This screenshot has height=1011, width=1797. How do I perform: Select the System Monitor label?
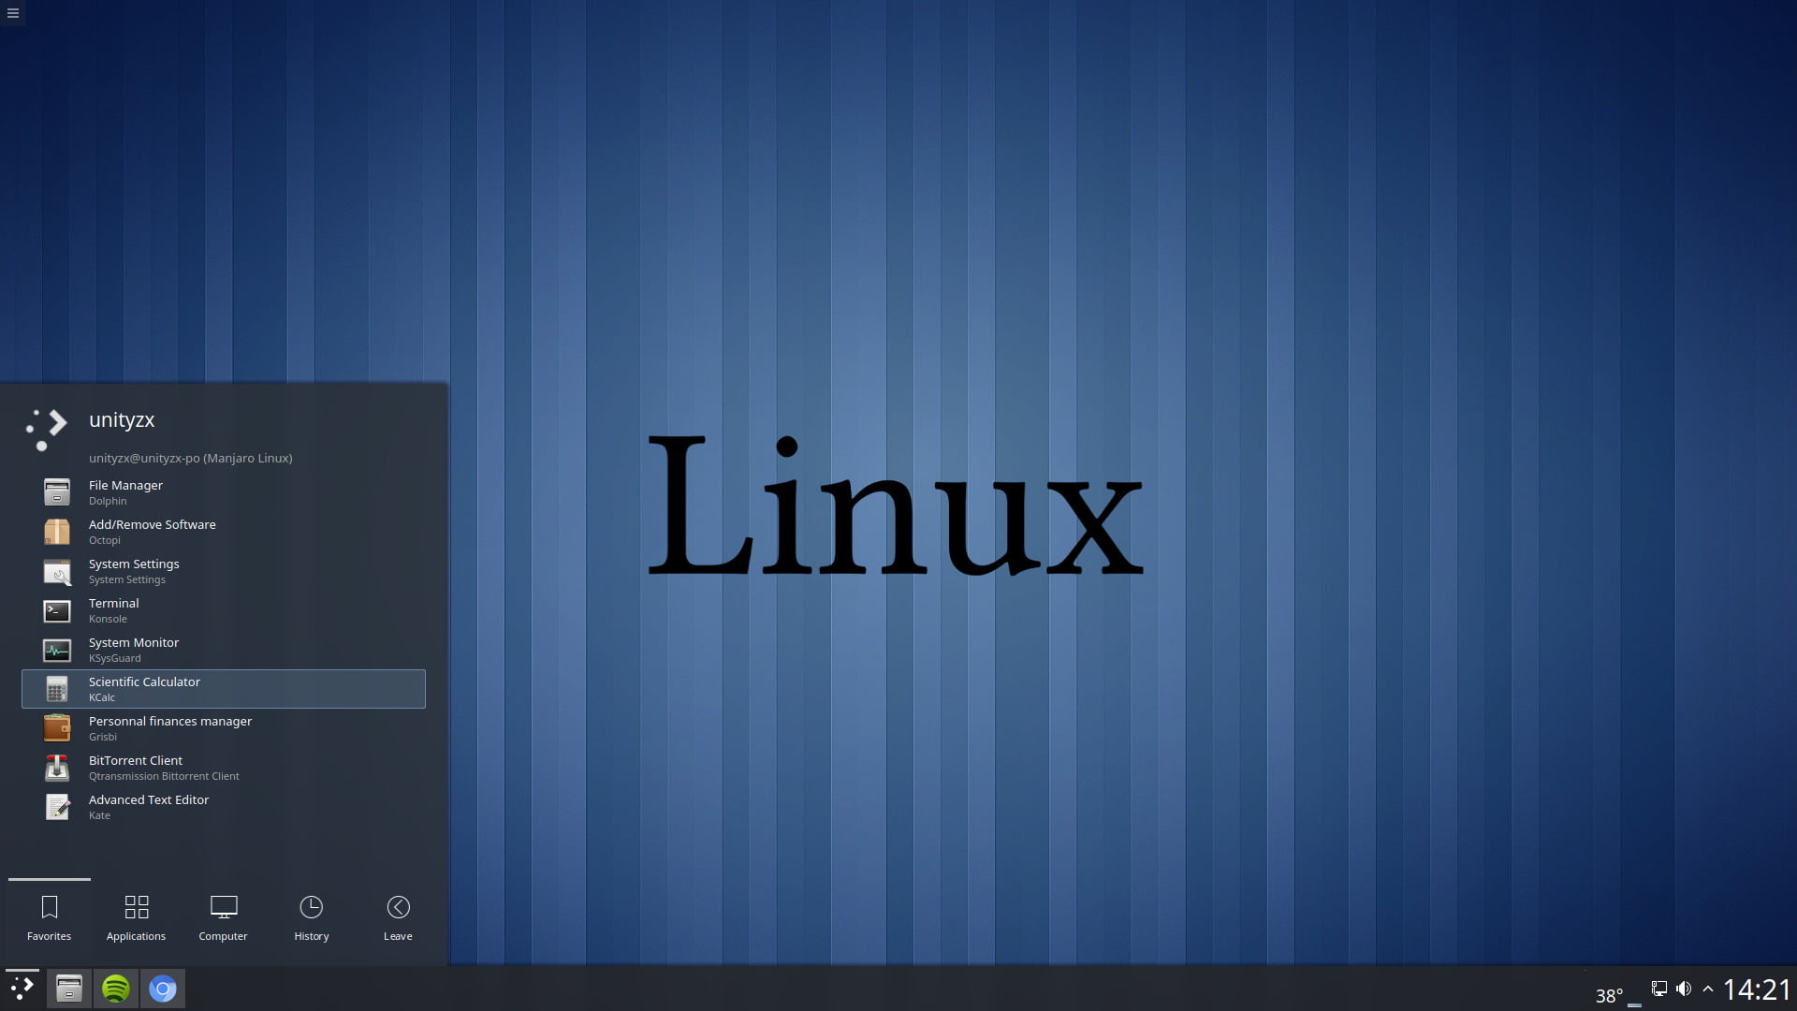tap(134, 642)
